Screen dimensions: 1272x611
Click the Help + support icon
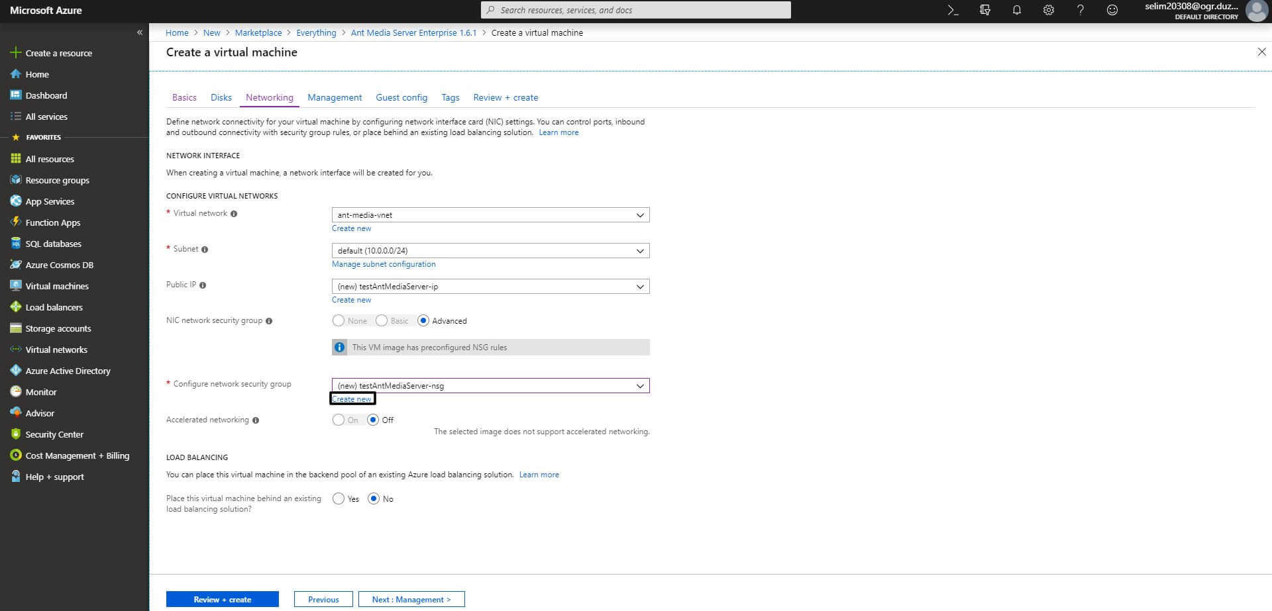point(16,477)
